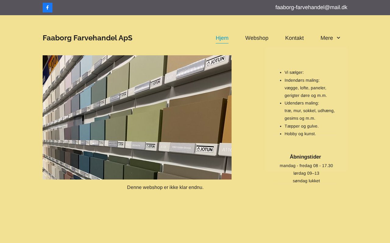This screenshot has height=243, width=390.
Task: Go to Faaborg Farvehandel ApS site title
Action: tap(87, 38)
